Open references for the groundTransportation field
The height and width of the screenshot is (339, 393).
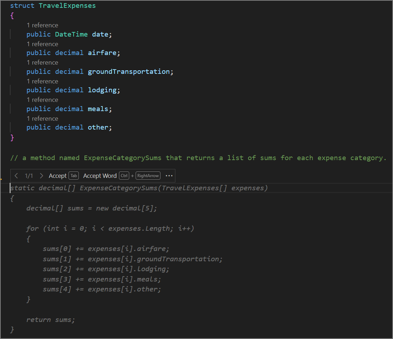(42, 62)
